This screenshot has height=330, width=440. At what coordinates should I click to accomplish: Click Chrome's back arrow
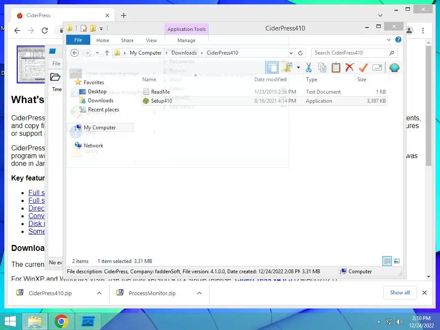17,31
